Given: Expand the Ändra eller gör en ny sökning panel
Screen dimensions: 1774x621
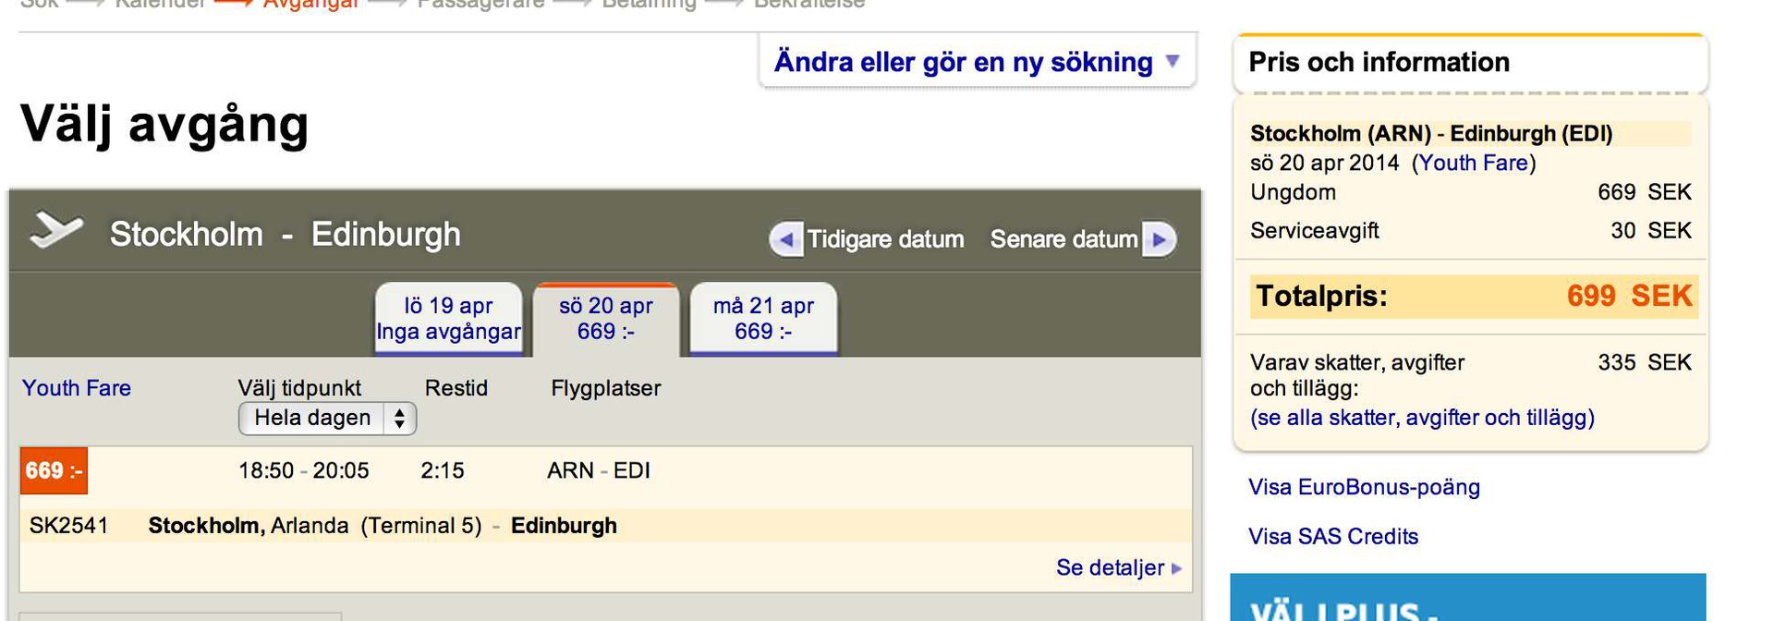Looking at the screenshot, I should click(977, 62).
